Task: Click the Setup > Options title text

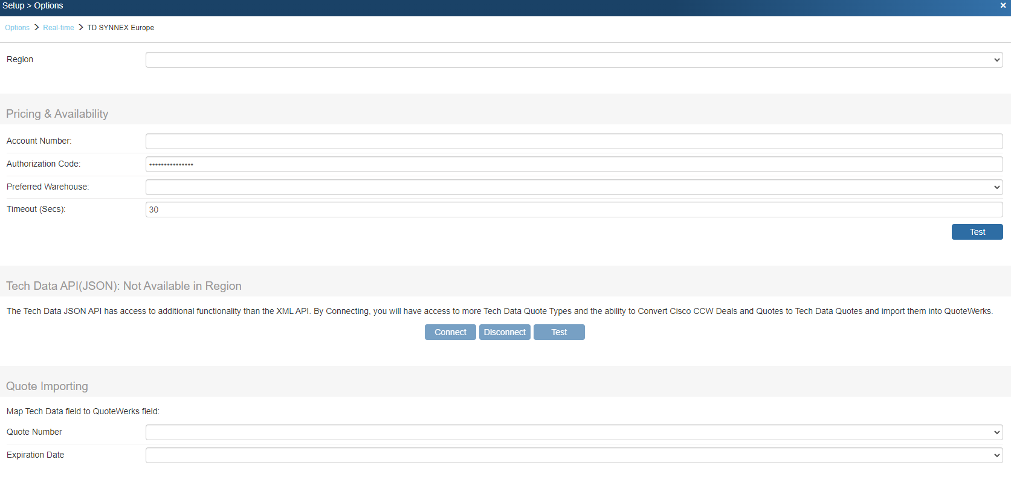Action: (x=33, y=5)
